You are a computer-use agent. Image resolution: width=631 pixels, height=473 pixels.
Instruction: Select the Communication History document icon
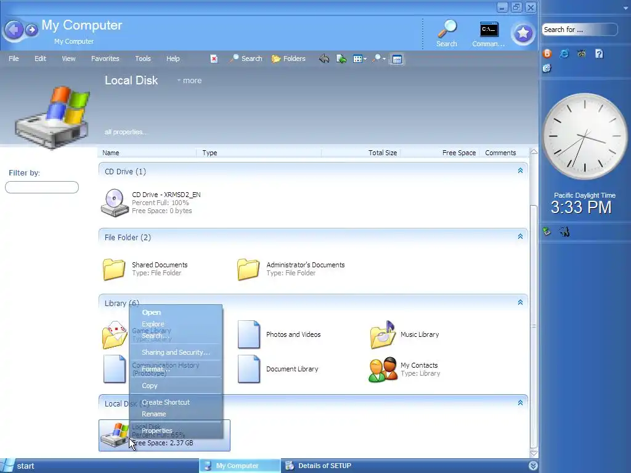click(115, 368)
